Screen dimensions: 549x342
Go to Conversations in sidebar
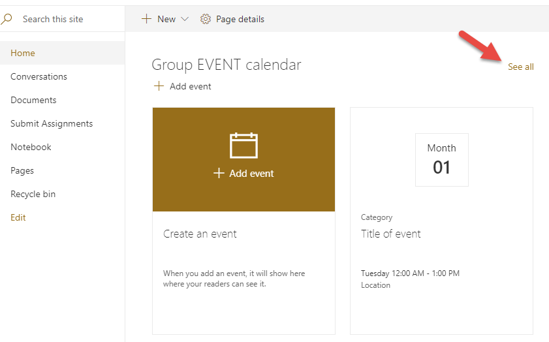[39, 76]
